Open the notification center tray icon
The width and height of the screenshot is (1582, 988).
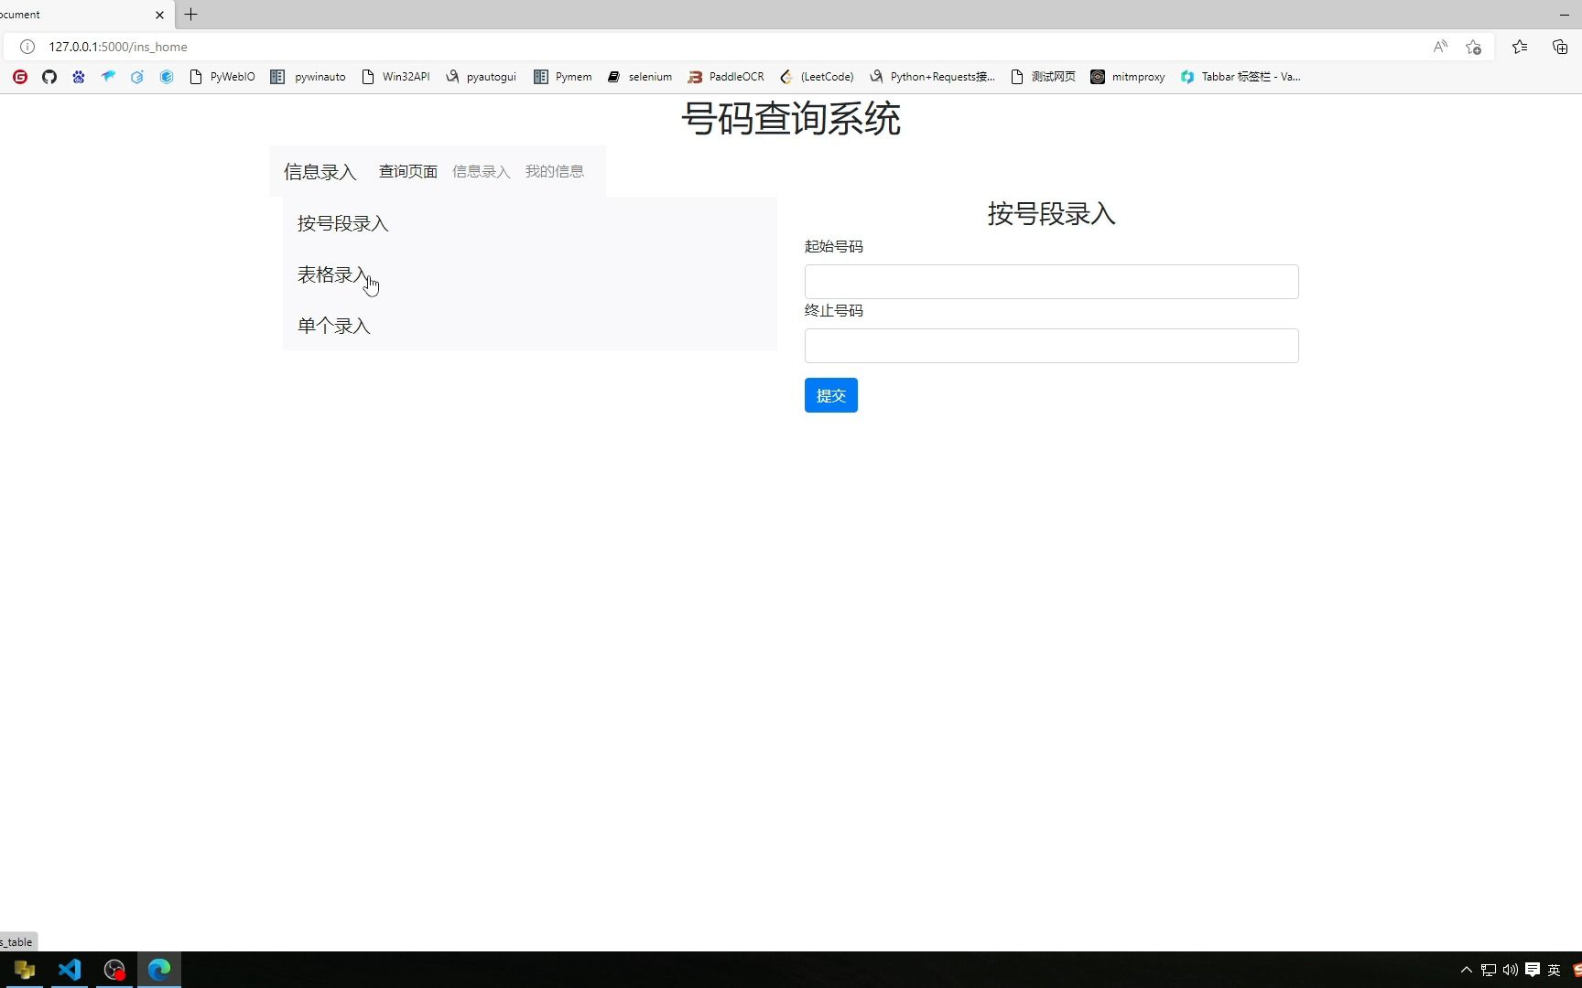click(x=1533, y=970)
